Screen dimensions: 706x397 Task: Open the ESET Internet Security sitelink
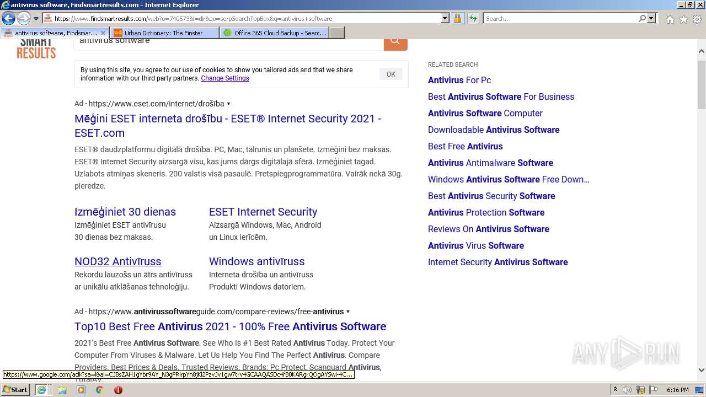pos(263,212)
